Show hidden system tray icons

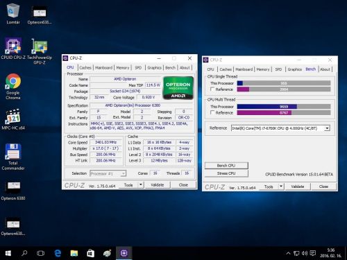pos(288,253)
